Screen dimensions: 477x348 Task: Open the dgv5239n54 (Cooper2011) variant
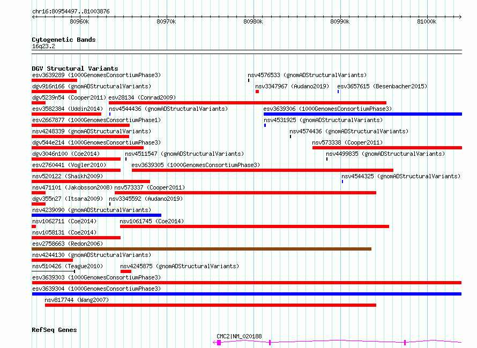coord(69,97)
